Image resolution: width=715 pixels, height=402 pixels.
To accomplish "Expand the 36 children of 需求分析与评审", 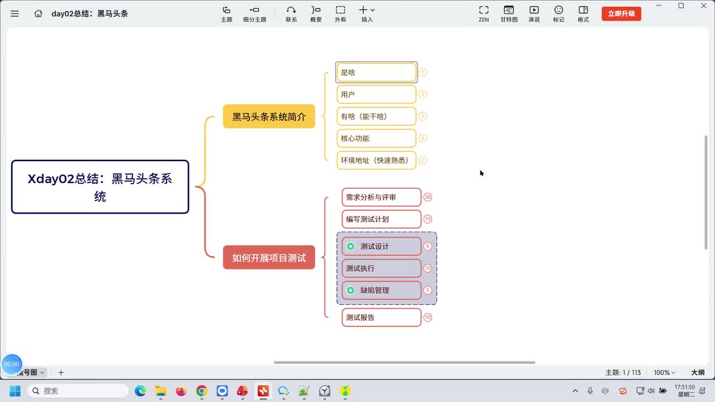I will pyautogui.click(x=428, y=197).
